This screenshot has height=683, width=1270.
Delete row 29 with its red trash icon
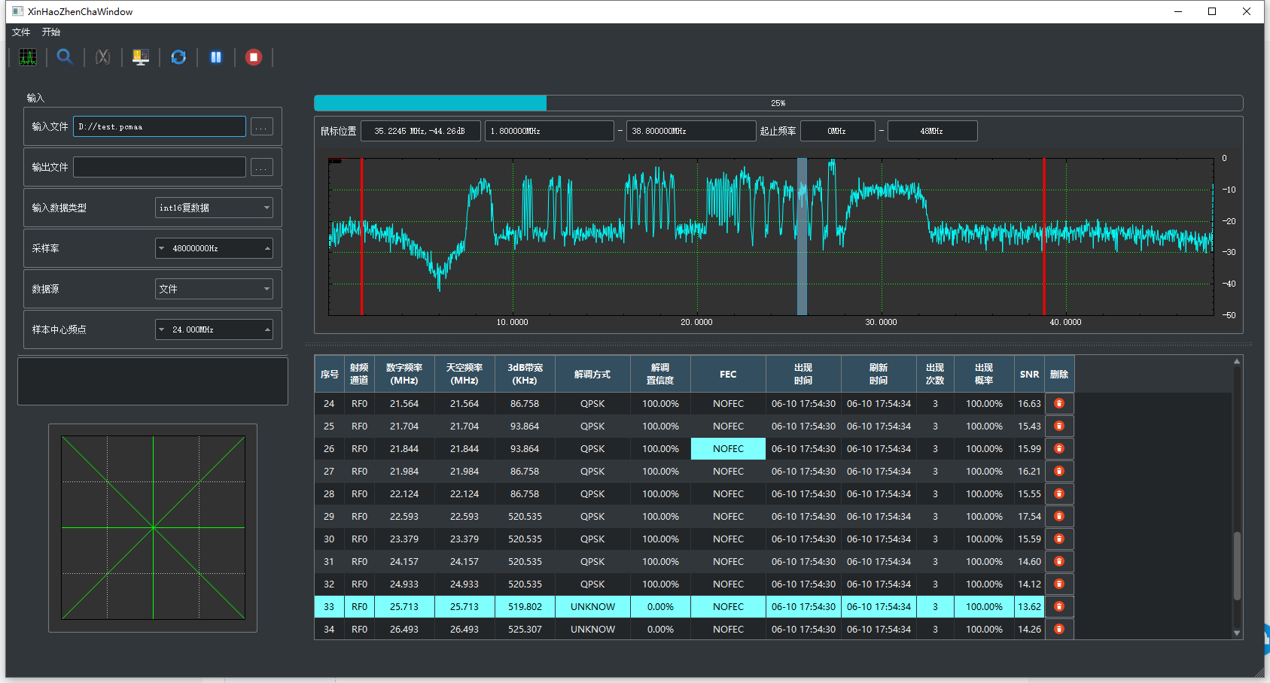pyautogui.click(x=1059, y=517)
